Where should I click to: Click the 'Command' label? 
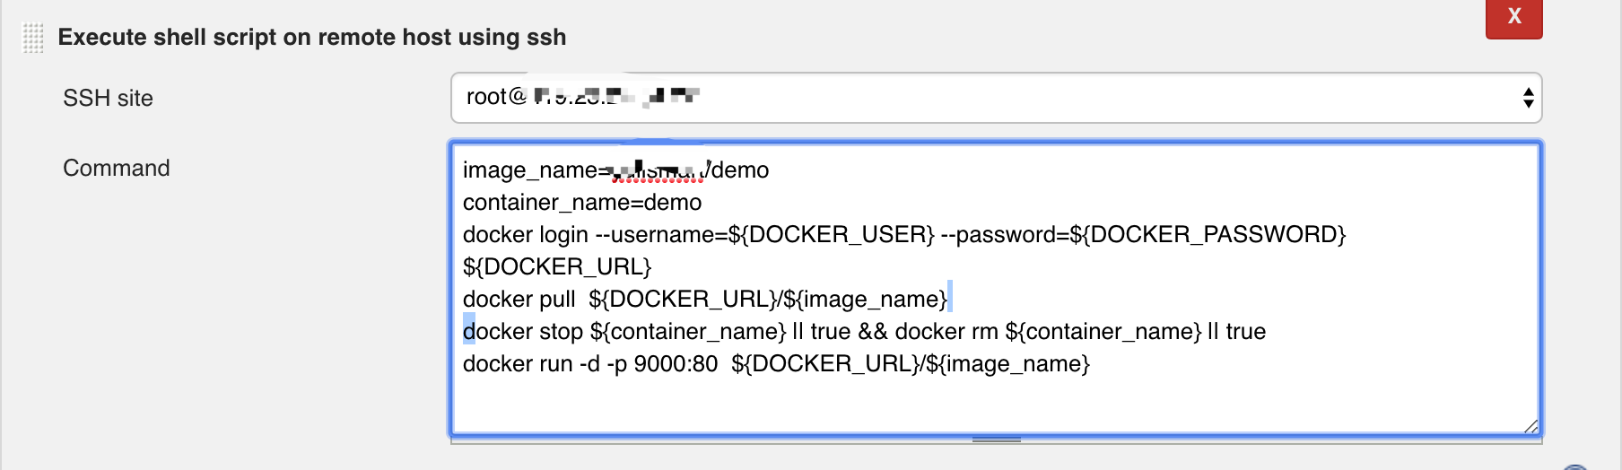[116, 169]
